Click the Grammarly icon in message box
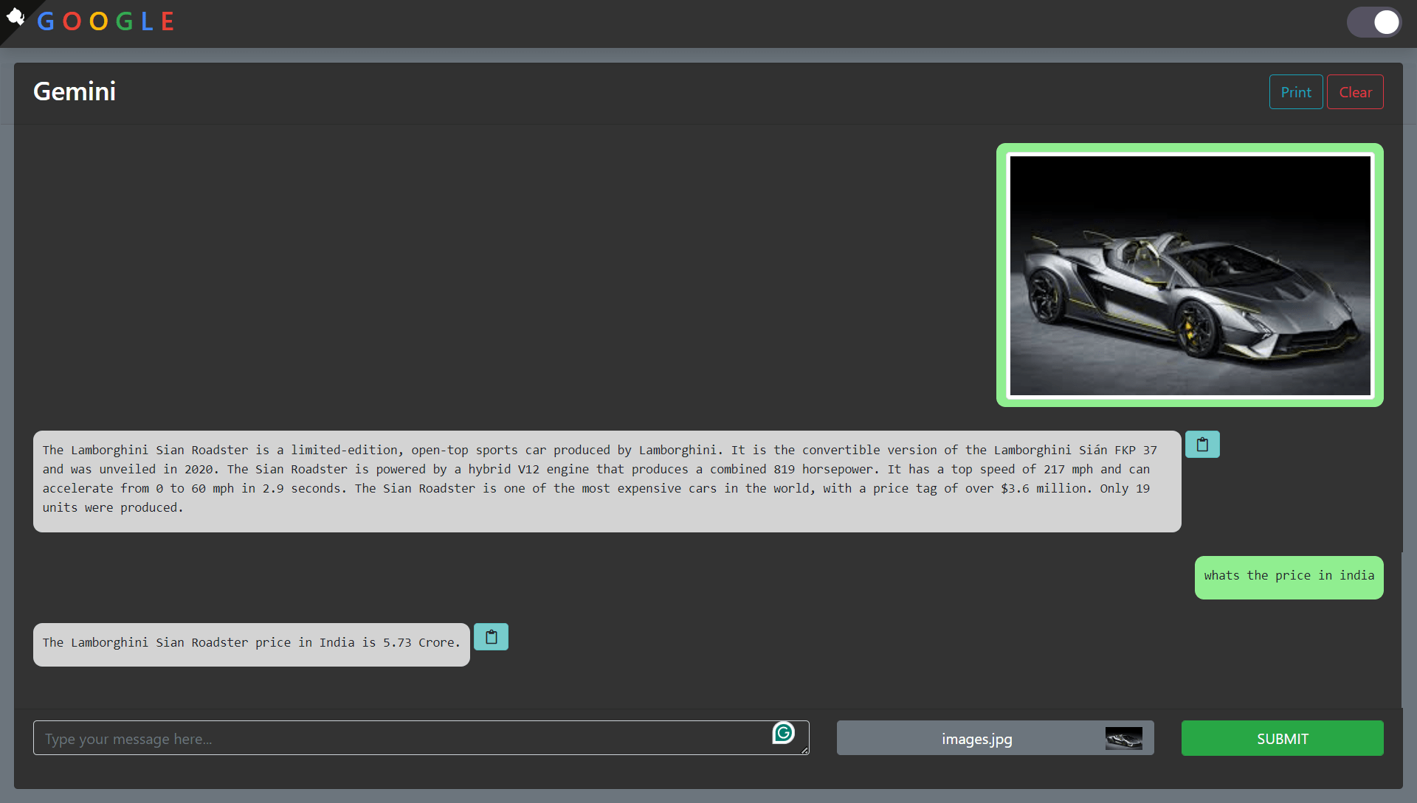The image size is (1417, 803). [x=783, y=732]
